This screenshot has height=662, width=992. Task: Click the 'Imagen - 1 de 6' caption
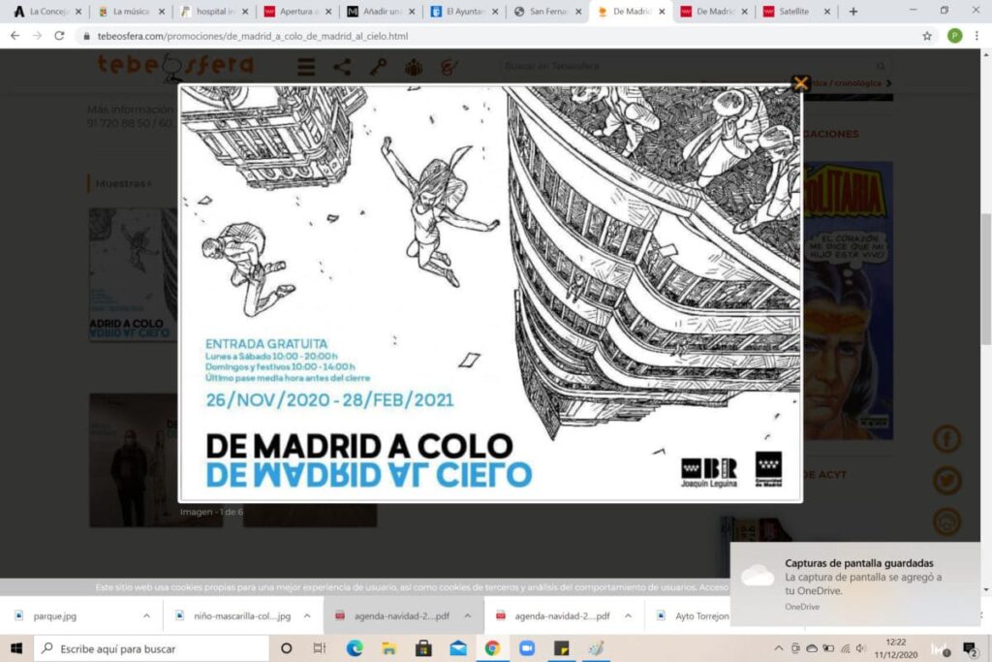click(x=211, y=512)
